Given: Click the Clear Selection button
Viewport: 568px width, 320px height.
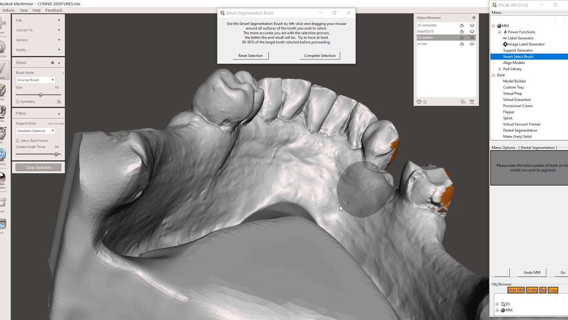Looking at the screenshot, I should pyautogui.click(x=38, y=168).
